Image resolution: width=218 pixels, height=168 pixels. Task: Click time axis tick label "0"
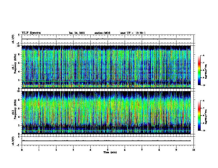coord(22,150)
